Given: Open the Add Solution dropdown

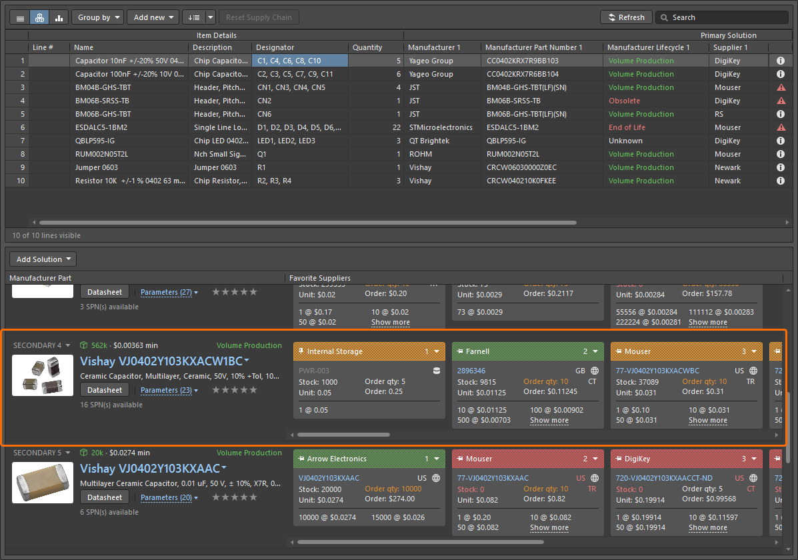Looking at the screenshot, I should coord(43,259).
